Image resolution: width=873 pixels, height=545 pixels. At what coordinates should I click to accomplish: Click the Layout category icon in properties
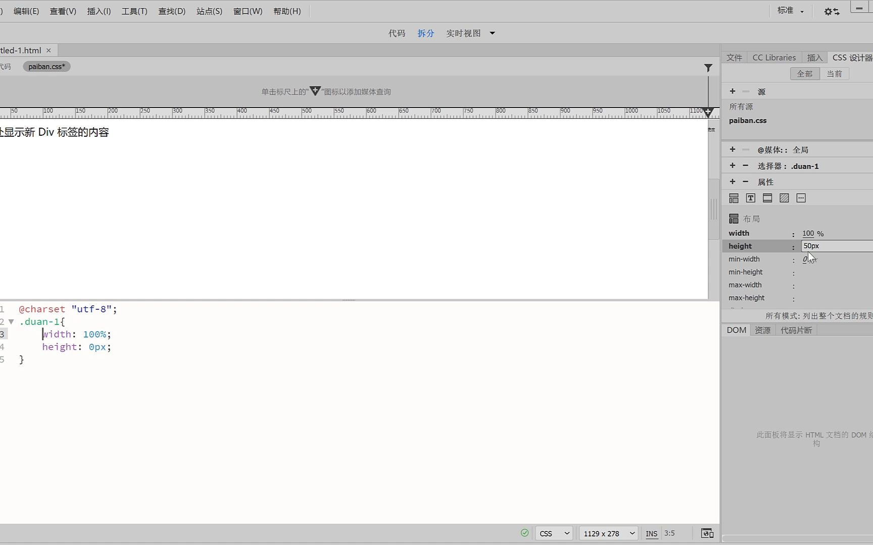coord(734,198)
